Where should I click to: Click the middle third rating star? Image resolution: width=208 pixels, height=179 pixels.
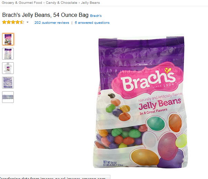pos(13,22)
